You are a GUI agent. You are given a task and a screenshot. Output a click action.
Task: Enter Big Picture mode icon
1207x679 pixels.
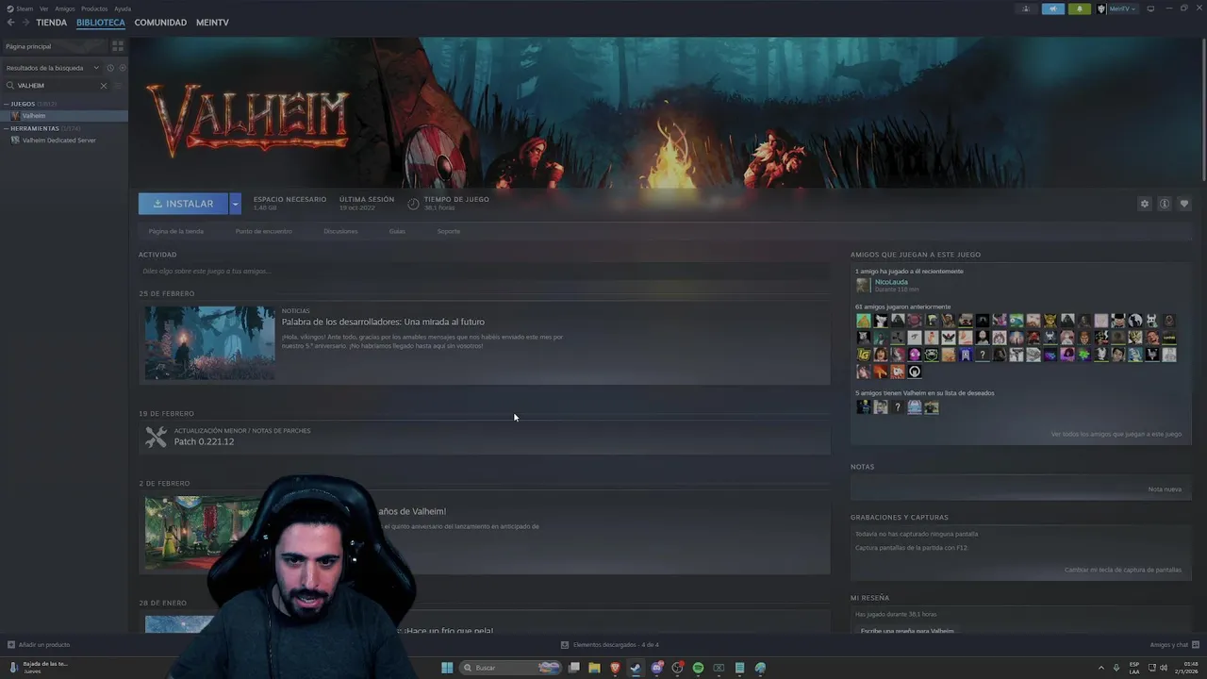click(x=1150, y=8)
